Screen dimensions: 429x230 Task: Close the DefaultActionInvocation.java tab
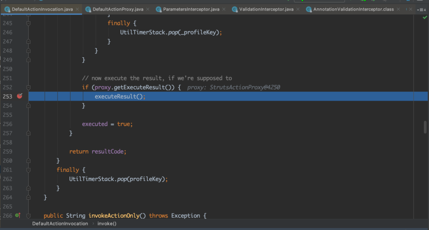coord(77,9)
